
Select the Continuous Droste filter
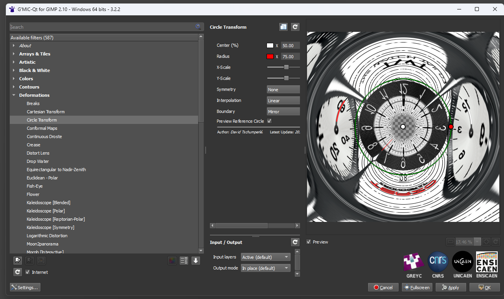tap(44, 137)
